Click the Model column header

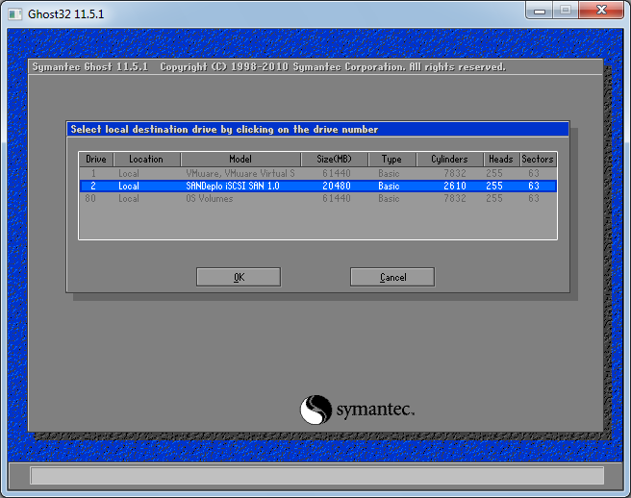240,160
